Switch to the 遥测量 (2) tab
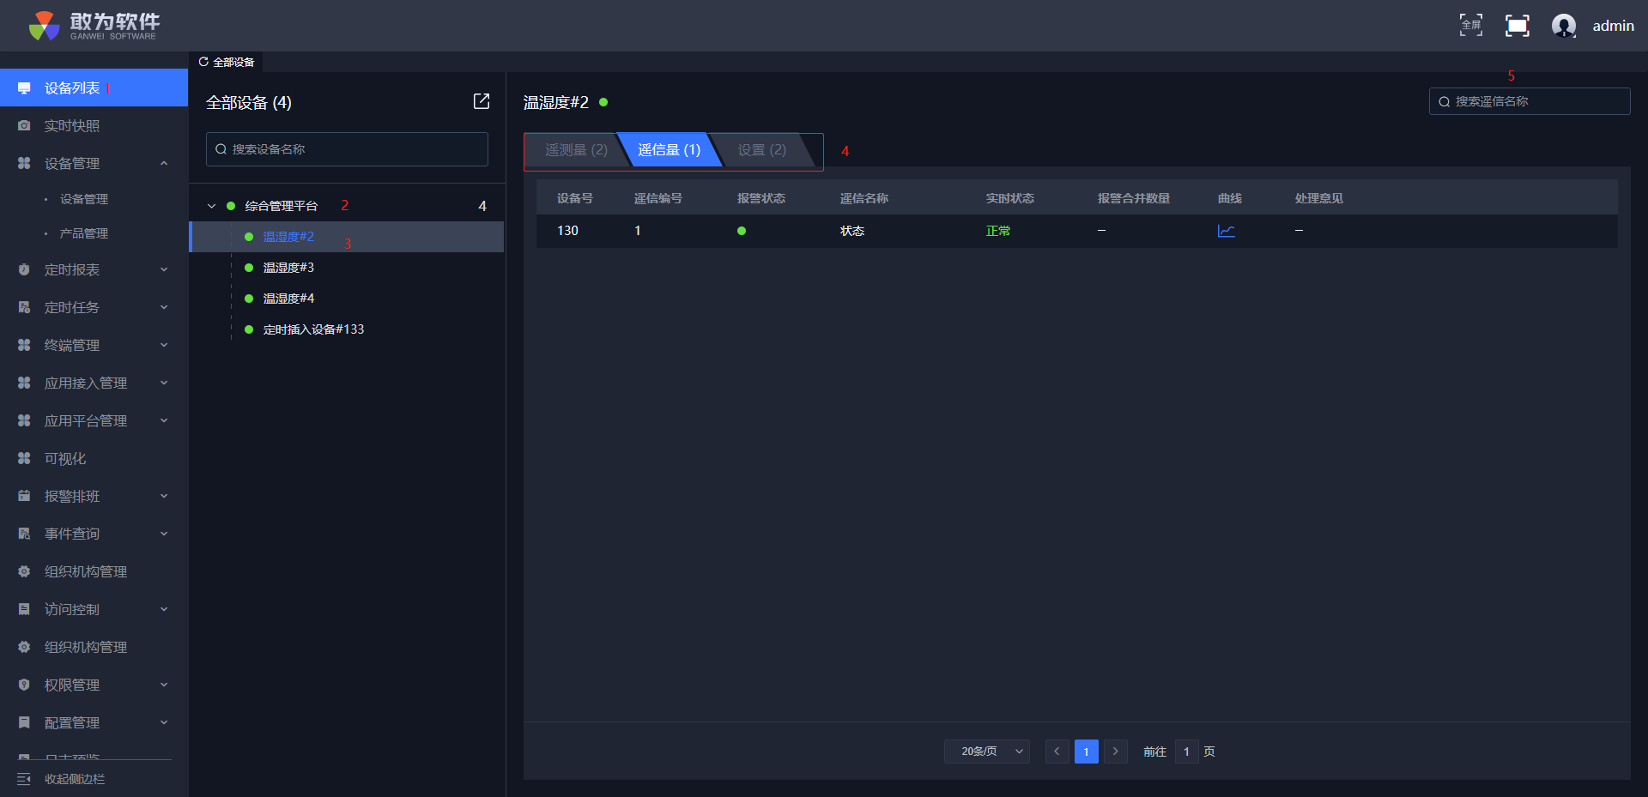This screenshot has height=797, width=1648. 575,150
